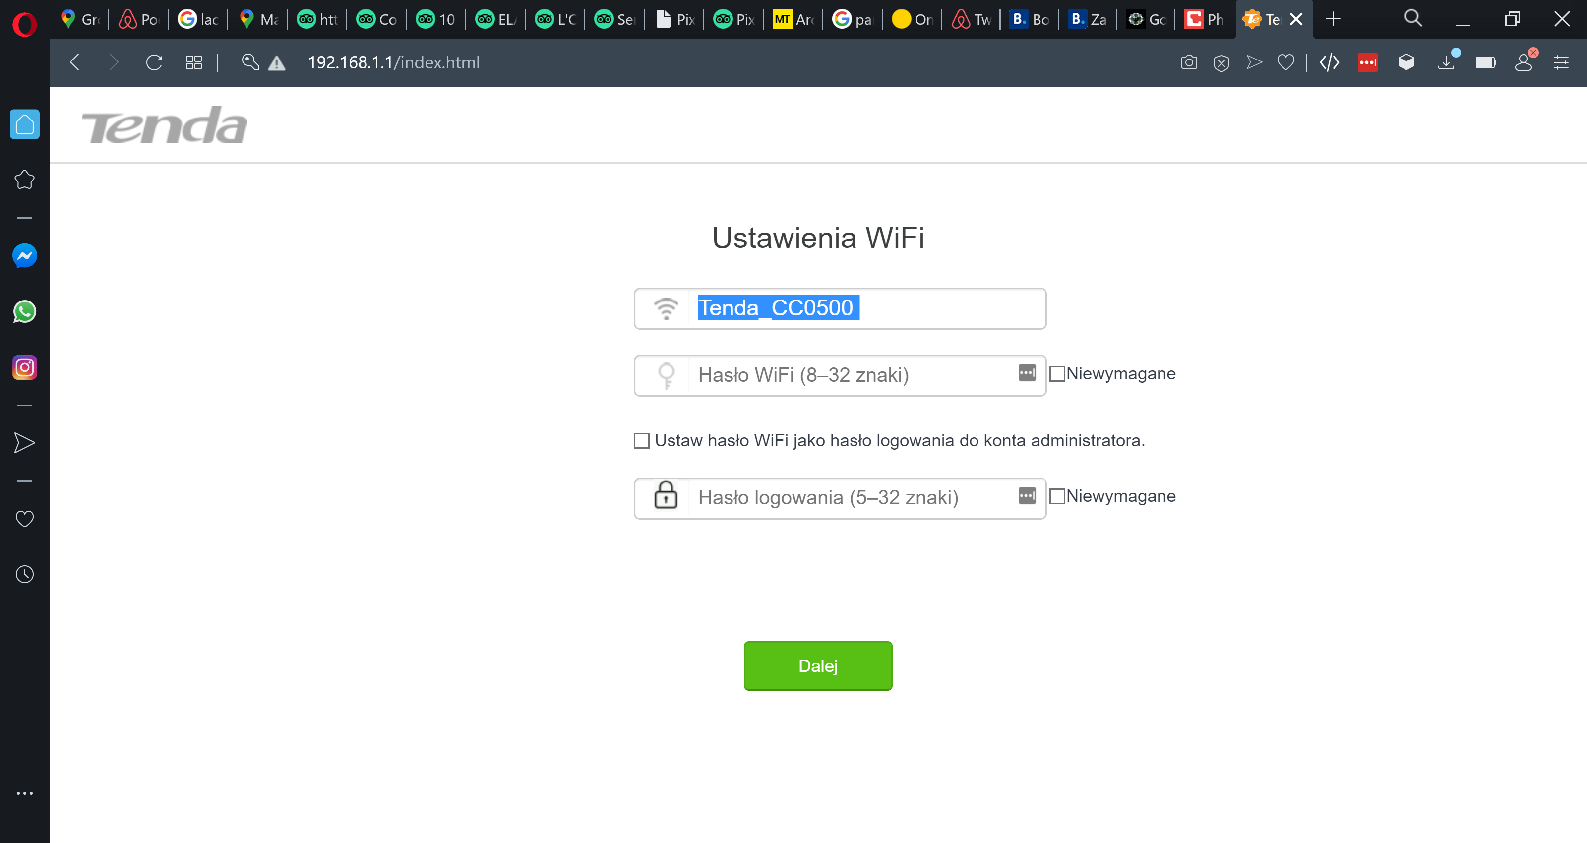Click password manager icon in WiFi password field
Image resolution: width=1587 pixels, height=843 pixels.
tap(1027, 373)
